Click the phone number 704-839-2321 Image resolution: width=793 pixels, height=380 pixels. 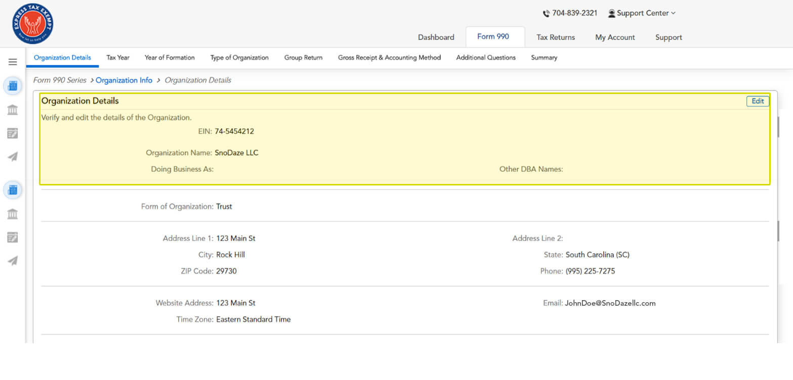point(574,13)
